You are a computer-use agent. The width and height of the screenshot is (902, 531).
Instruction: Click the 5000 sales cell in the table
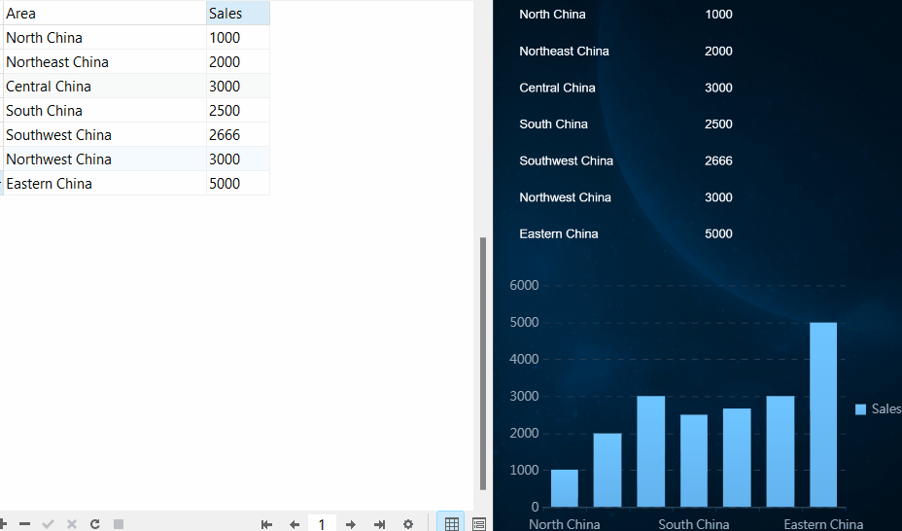tap(237, 183)
